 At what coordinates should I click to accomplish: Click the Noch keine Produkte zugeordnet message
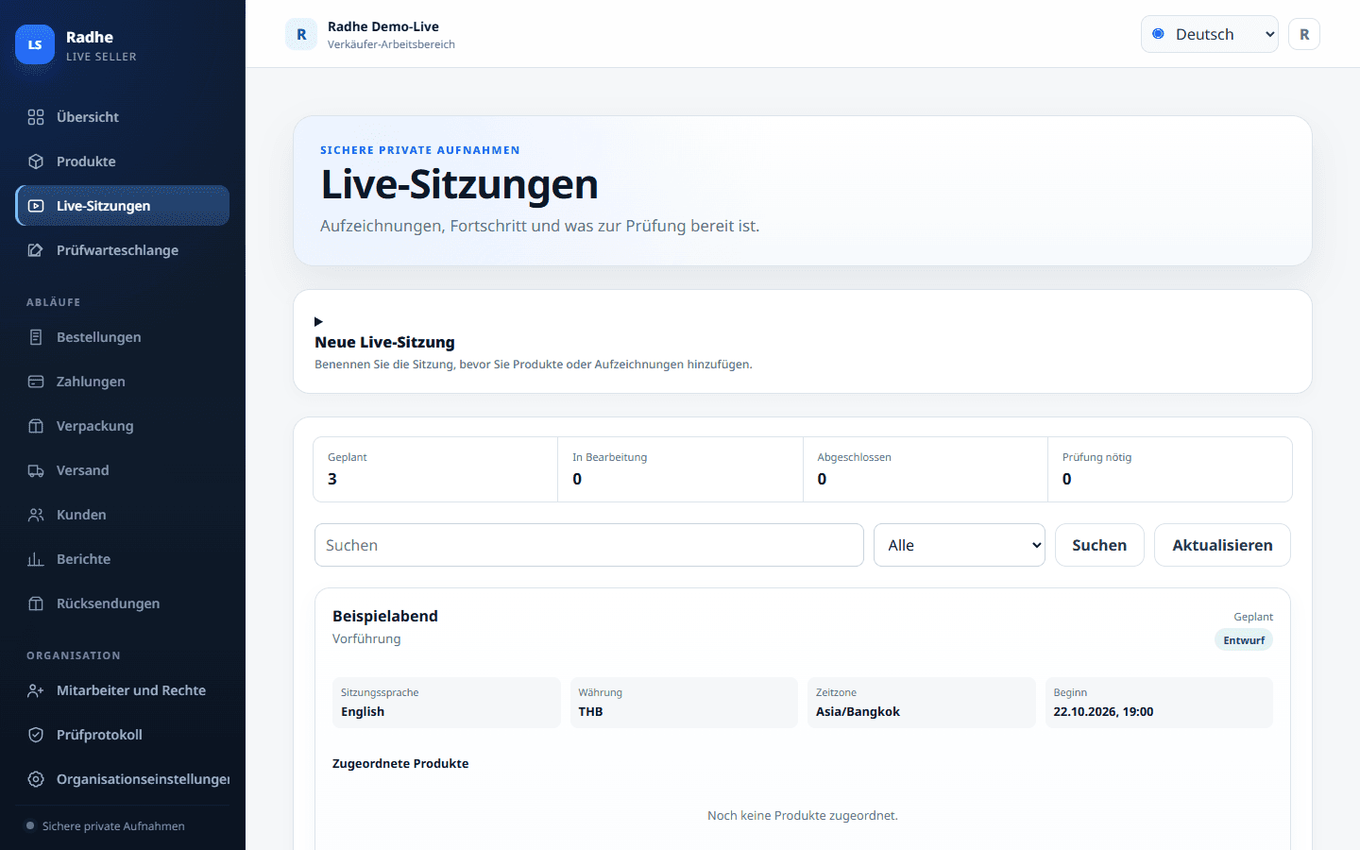(x=803, y=815)
